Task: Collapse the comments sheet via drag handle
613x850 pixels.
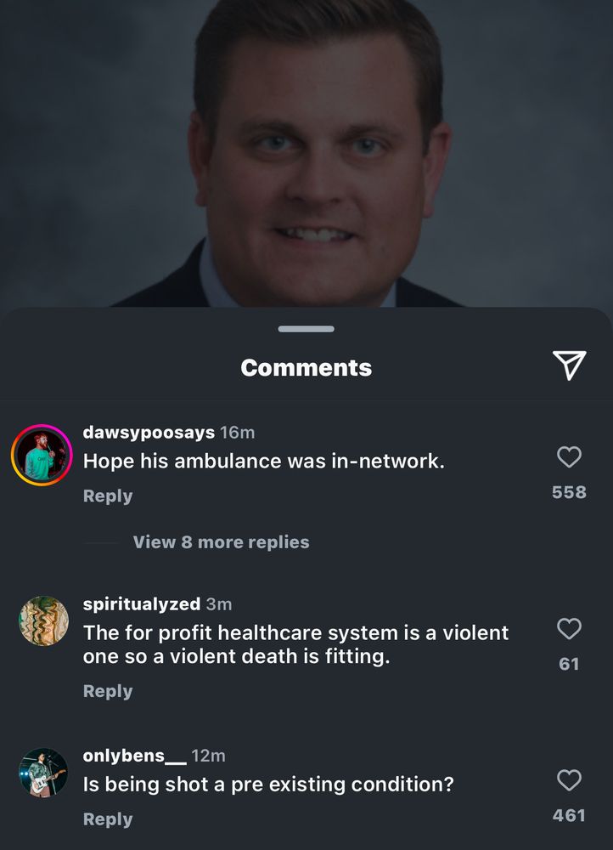Action: [306, 328]
